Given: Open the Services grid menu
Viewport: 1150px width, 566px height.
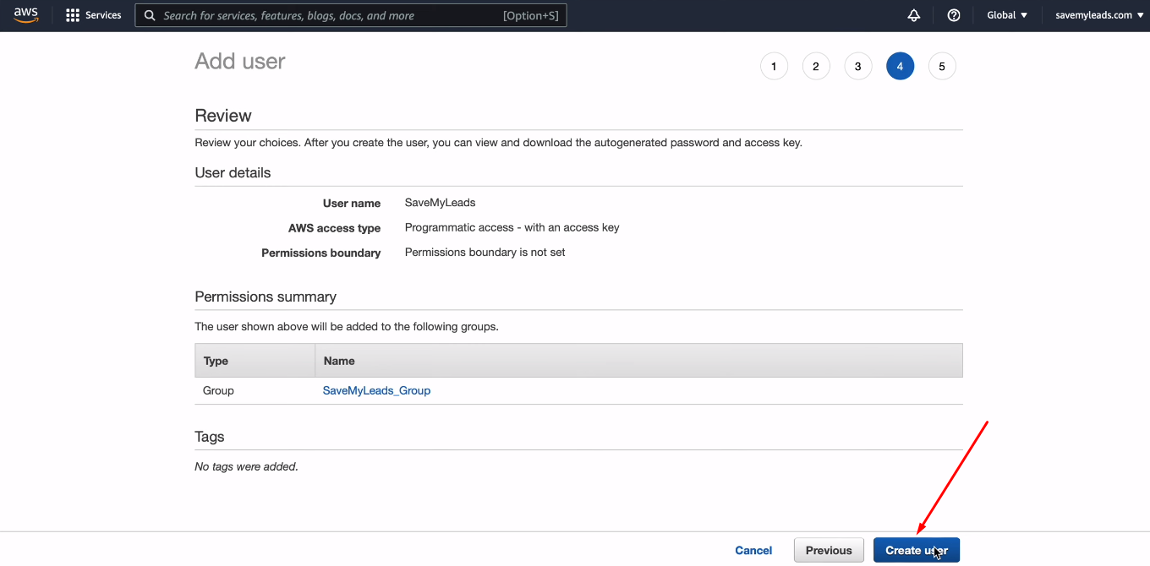Looking at the screenshot, I should coord(94,15).
